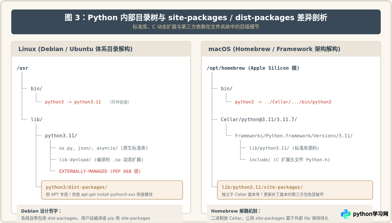Click the note "供 APT 专用！存放 apt-get install python3-xxx 所装模块"
Viewport: 392px width, 223px height.
click(99, 195)
